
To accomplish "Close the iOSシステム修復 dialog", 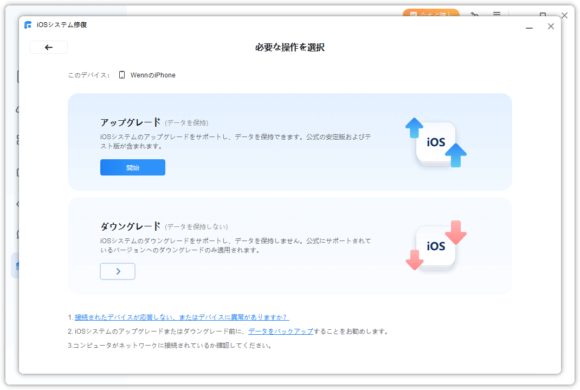I will (x=551, y=26).
